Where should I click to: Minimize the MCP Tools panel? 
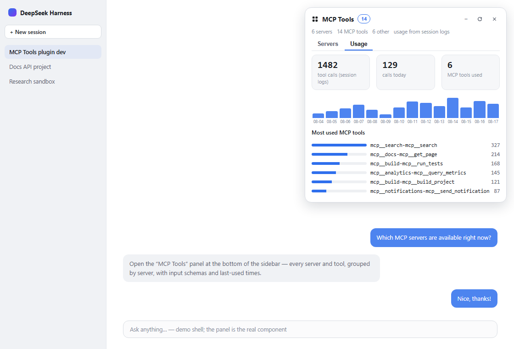pos(466,19)
